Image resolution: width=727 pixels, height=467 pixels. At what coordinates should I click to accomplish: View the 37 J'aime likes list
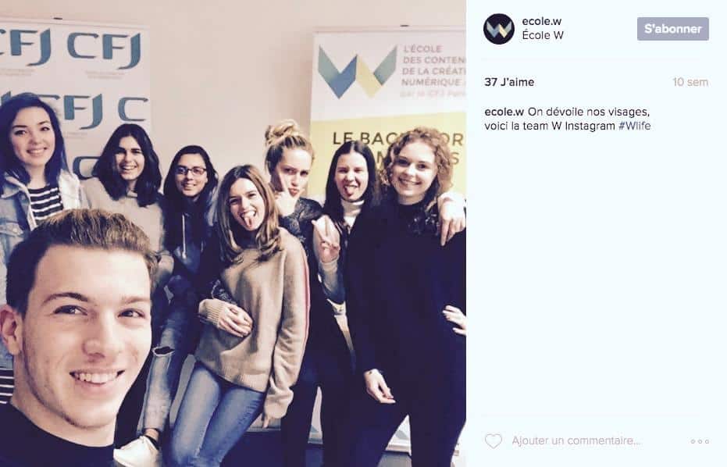509,82
